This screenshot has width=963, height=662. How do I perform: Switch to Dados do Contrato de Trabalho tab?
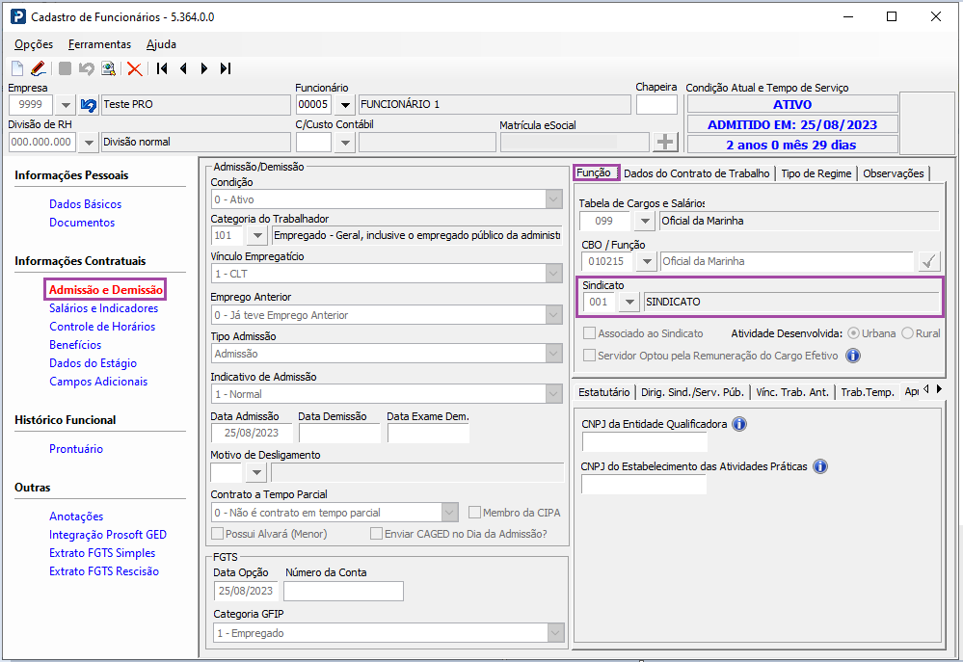tap(696, 173)
